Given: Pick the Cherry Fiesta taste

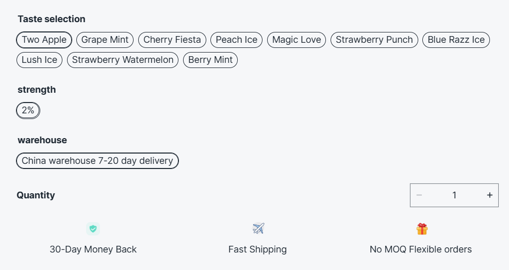Looking at the screenshot, I should (x=173, y=40).
